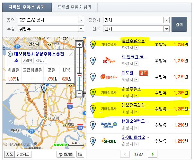Open the 셀프 dropdown 전체
This screenshot has height=161, width=194.
coord(136,29)
